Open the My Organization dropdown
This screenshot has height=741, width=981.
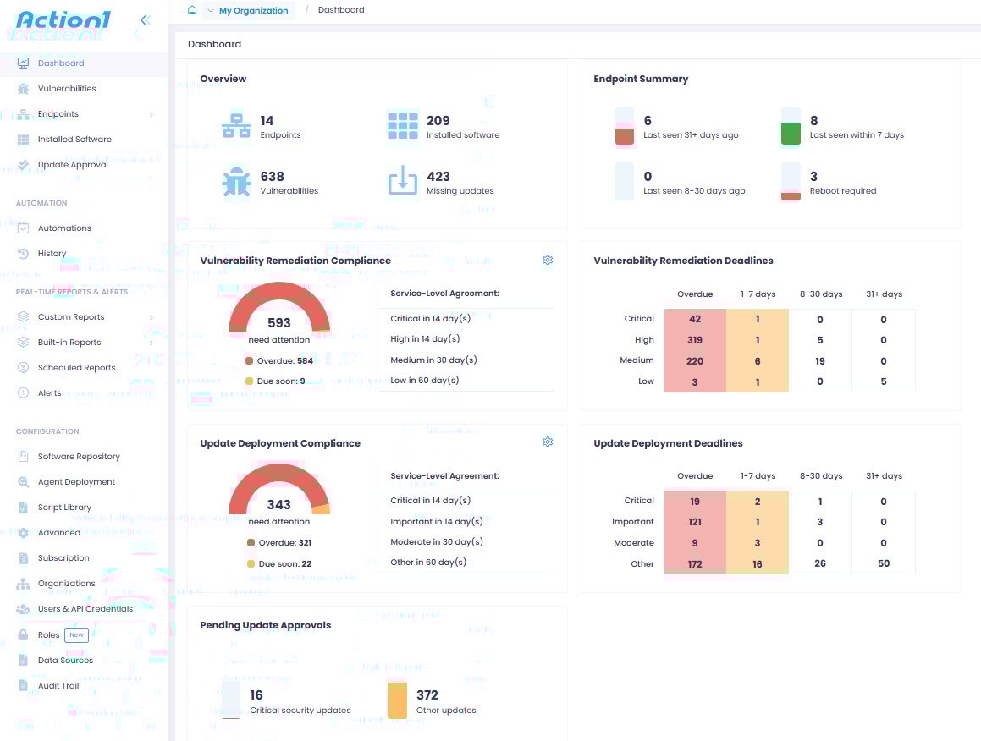coord(250,11)
